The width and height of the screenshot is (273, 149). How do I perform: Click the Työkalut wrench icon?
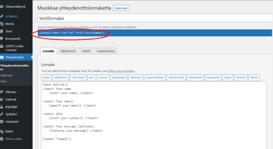[2, 114]
